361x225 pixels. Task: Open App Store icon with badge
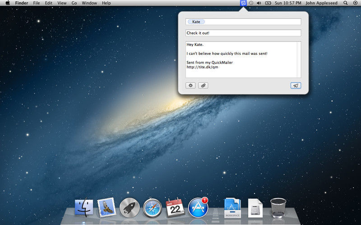(198, 207)
